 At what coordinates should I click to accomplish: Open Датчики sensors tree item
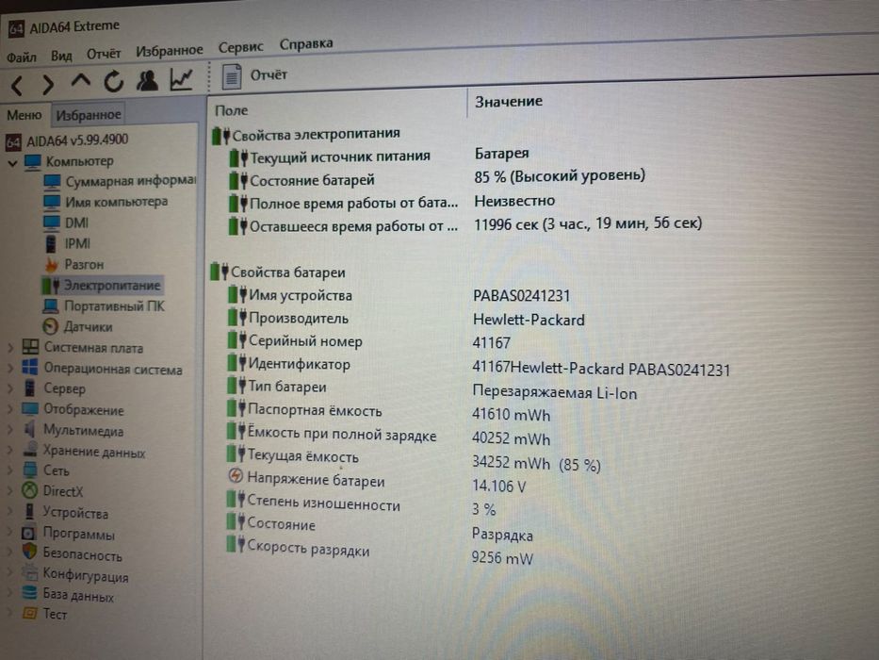(x=78, y=326)
